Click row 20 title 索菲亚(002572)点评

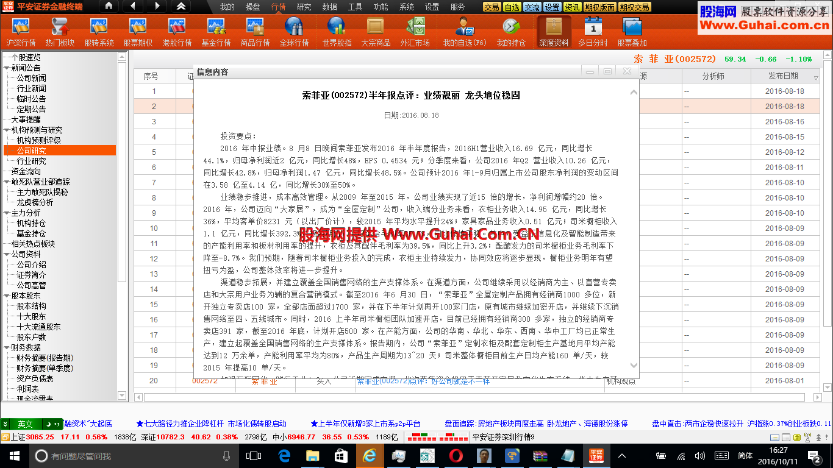423,381
